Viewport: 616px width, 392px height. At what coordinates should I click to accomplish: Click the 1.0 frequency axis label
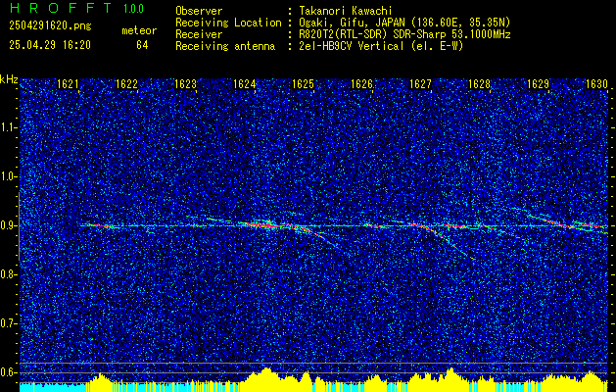coord(8,176)
